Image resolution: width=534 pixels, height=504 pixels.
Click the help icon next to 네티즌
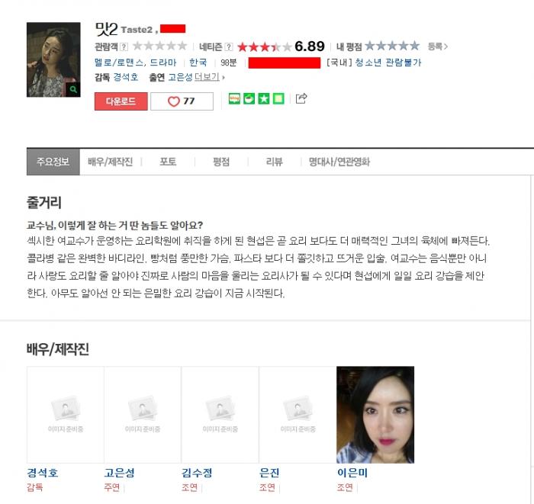coord(229,47)
